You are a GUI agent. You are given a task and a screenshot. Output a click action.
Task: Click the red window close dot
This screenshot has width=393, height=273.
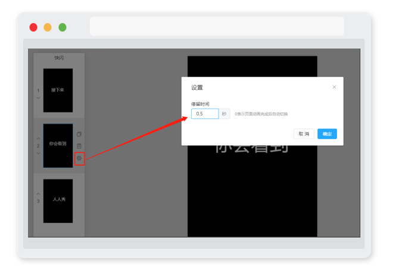pos(33,27)
